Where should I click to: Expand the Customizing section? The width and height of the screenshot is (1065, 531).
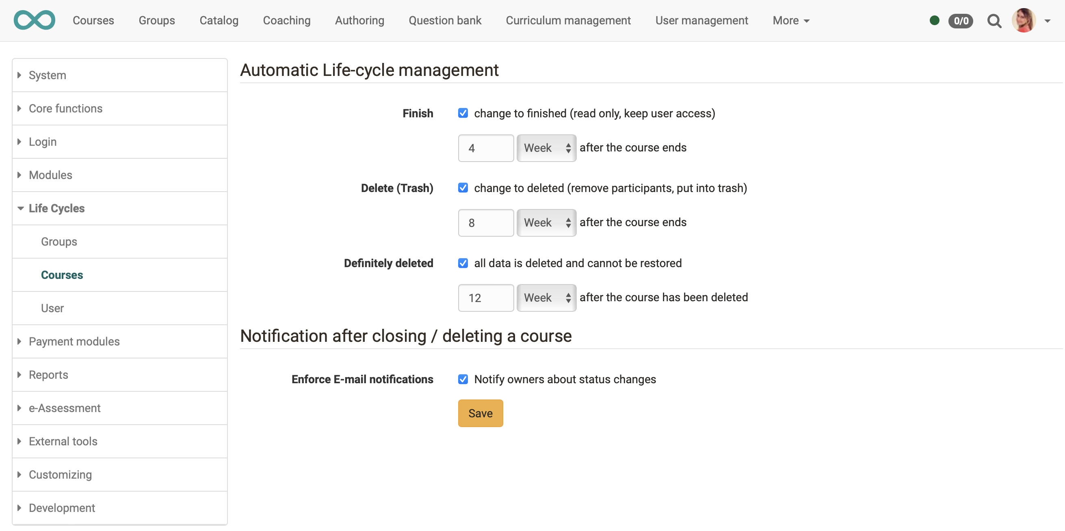coord(120,475)
